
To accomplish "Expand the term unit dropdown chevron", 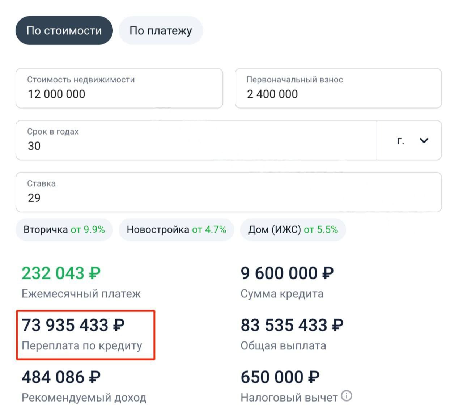I will pyautogui.click(x=424, y=140).
